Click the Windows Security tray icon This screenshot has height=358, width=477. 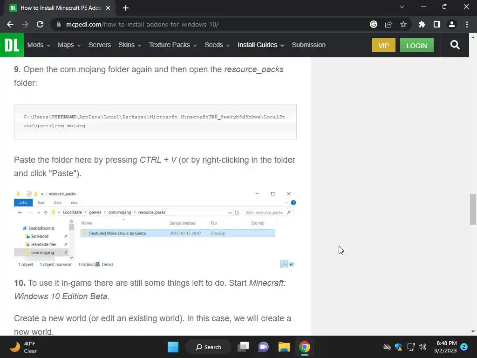[399, 347]
